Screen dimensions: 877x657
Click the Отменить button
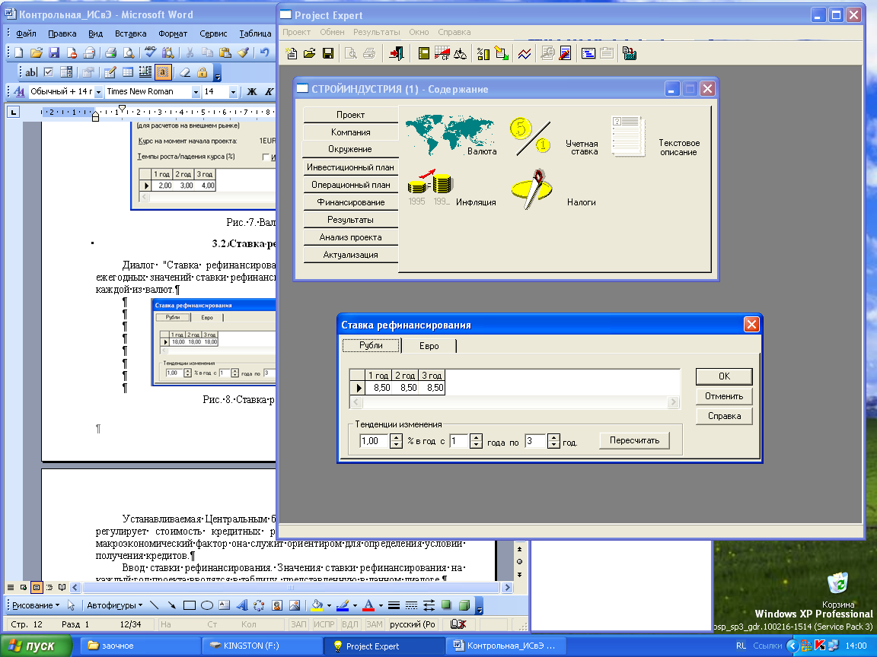pos(724,396)
